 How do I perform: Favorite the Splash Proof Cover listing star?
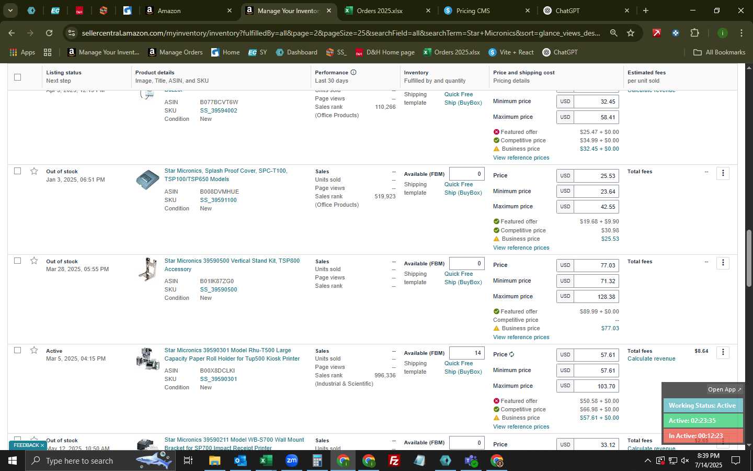tap(34, 171)
